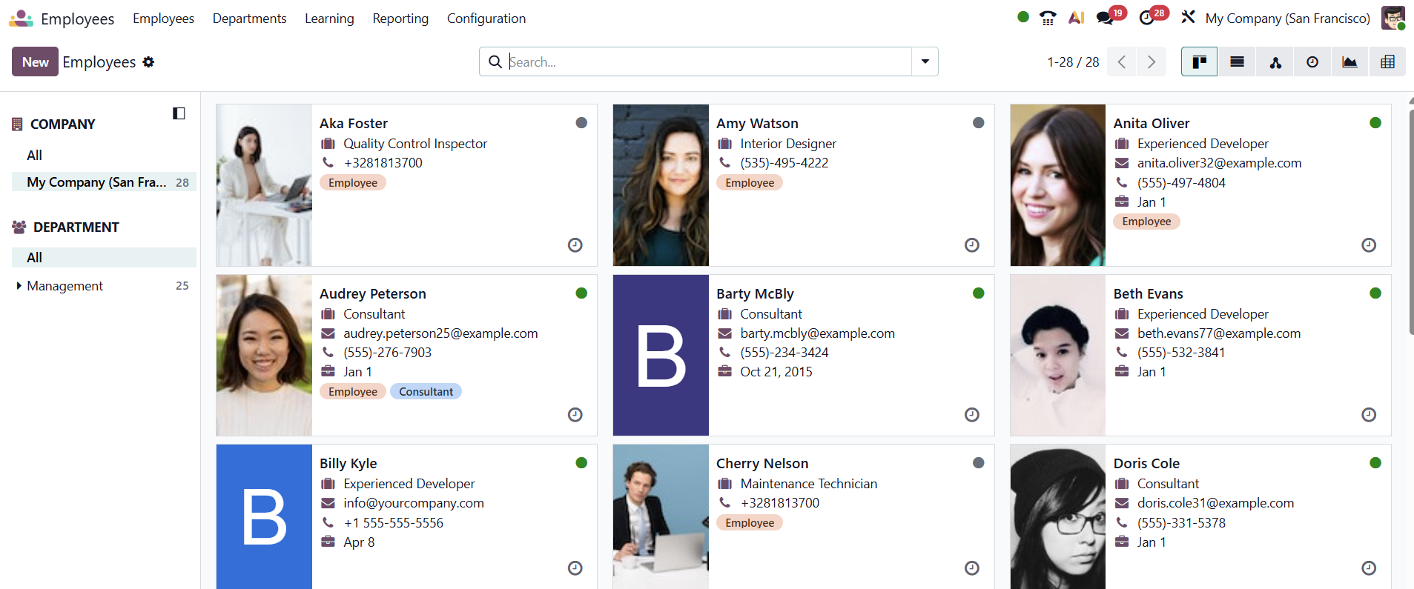The height and width of the screenshot is (589, 1414).
Task: Open the debug tools wrench icon
Action: tap(1188, 18)
